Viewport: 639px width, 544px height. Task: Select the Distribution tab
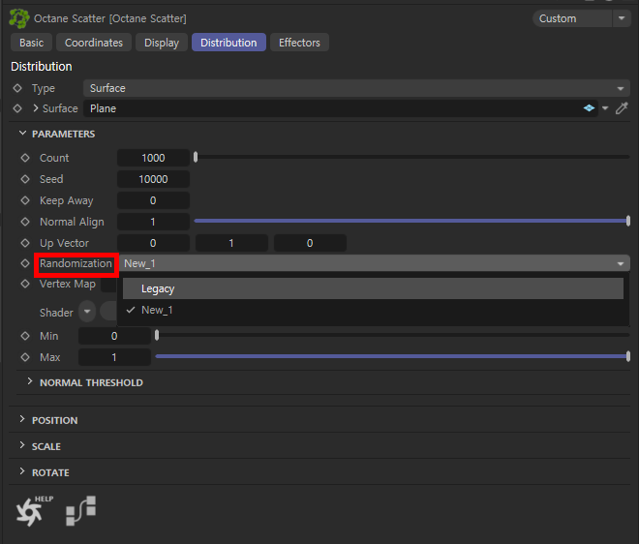pyautogui.click(x=228, y=43)
